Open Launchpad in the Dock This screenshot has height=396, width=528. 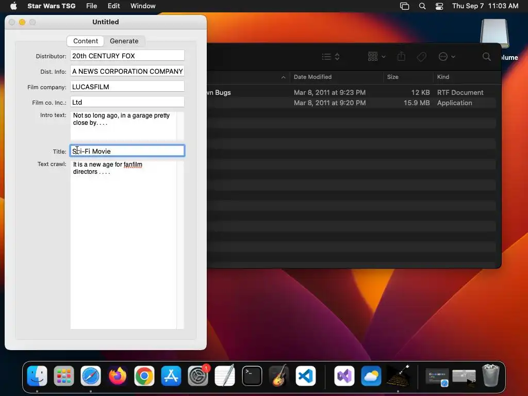pyautogui.click(x=63, y=375)
